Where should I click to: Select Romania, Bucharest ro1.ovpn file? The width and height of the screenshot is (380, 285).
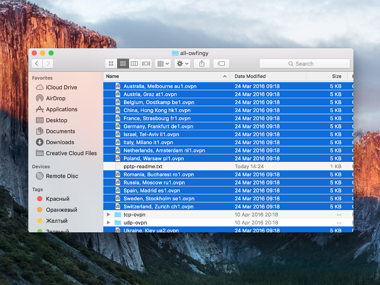tap(228, 175)
